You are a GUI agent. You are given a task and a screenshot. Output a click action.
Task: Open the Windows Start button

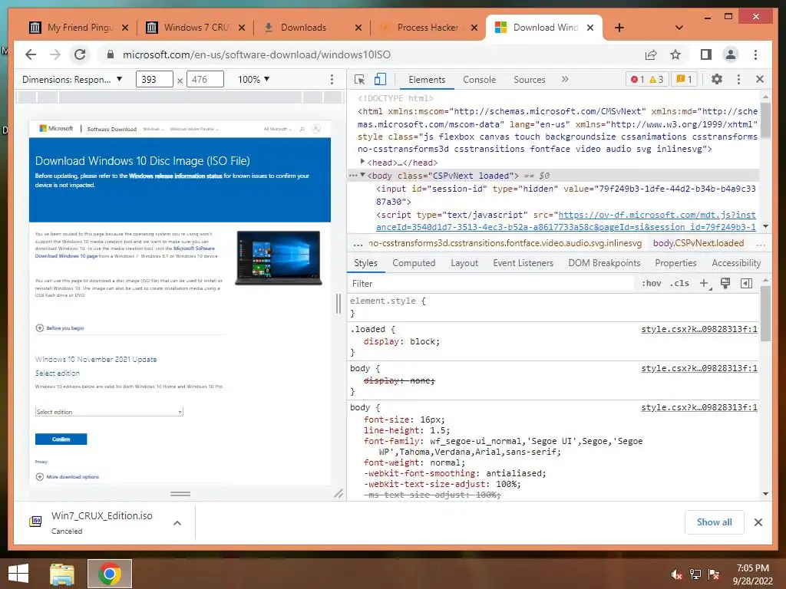18,574
